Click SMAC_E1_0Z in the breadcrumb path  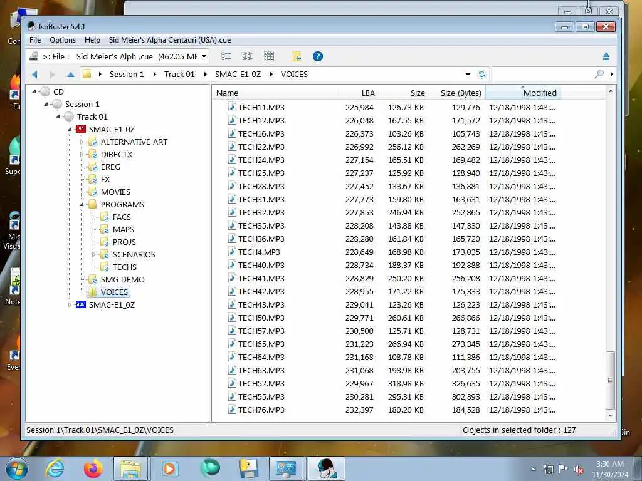238,75
